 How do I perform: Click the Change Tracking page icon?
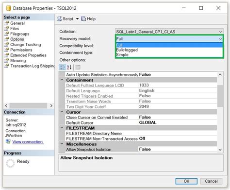7,45
